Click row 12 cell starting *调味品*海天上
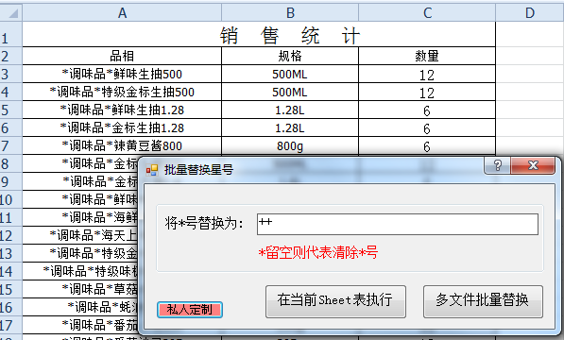Viewport: 564px width, 340px height. pyautogui.click(x=80, y=235)
